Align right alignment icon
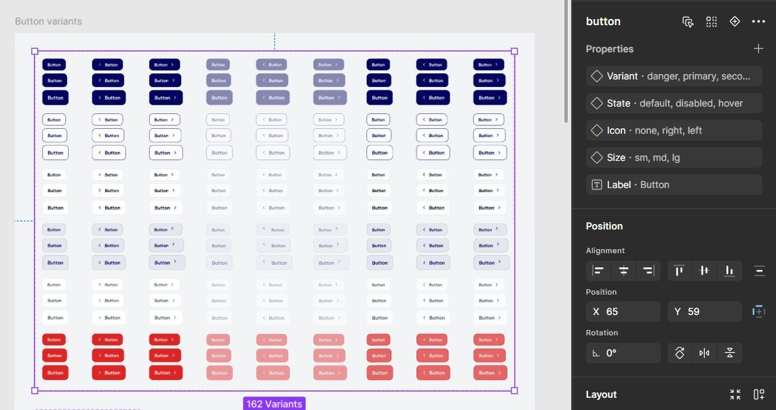The image size is (776, 410). pyautogui.click(x=648, y=270)
